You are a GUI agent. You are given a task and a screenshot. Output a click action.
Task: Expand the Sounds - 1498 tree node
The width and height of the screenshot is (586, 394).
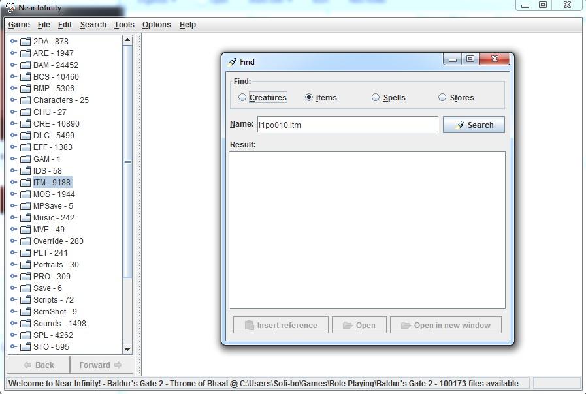point(14,324)
